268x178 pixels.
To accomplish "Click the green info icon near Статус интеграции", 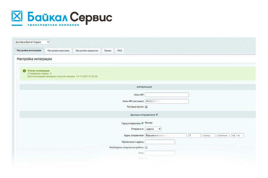I will click(24, 71).
